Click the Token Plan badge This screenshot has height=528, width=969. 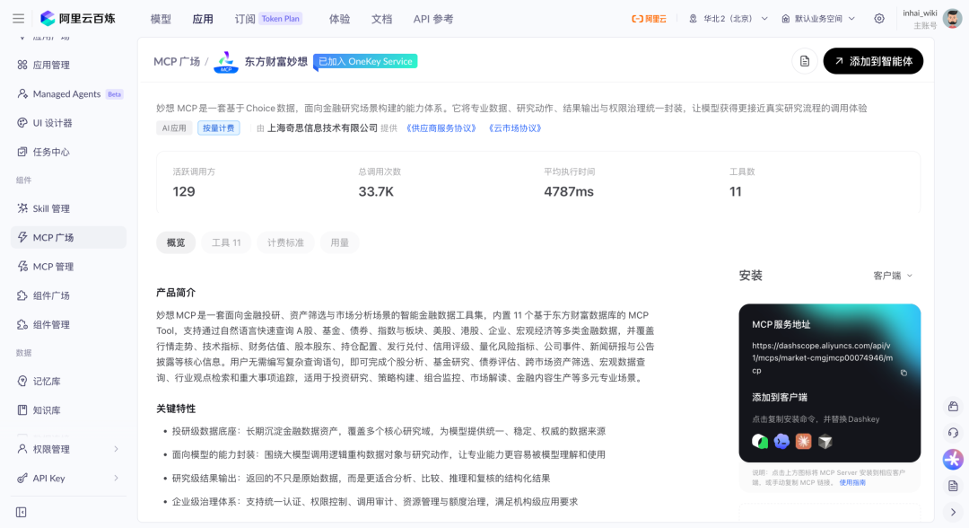click(x=281, y=19)
